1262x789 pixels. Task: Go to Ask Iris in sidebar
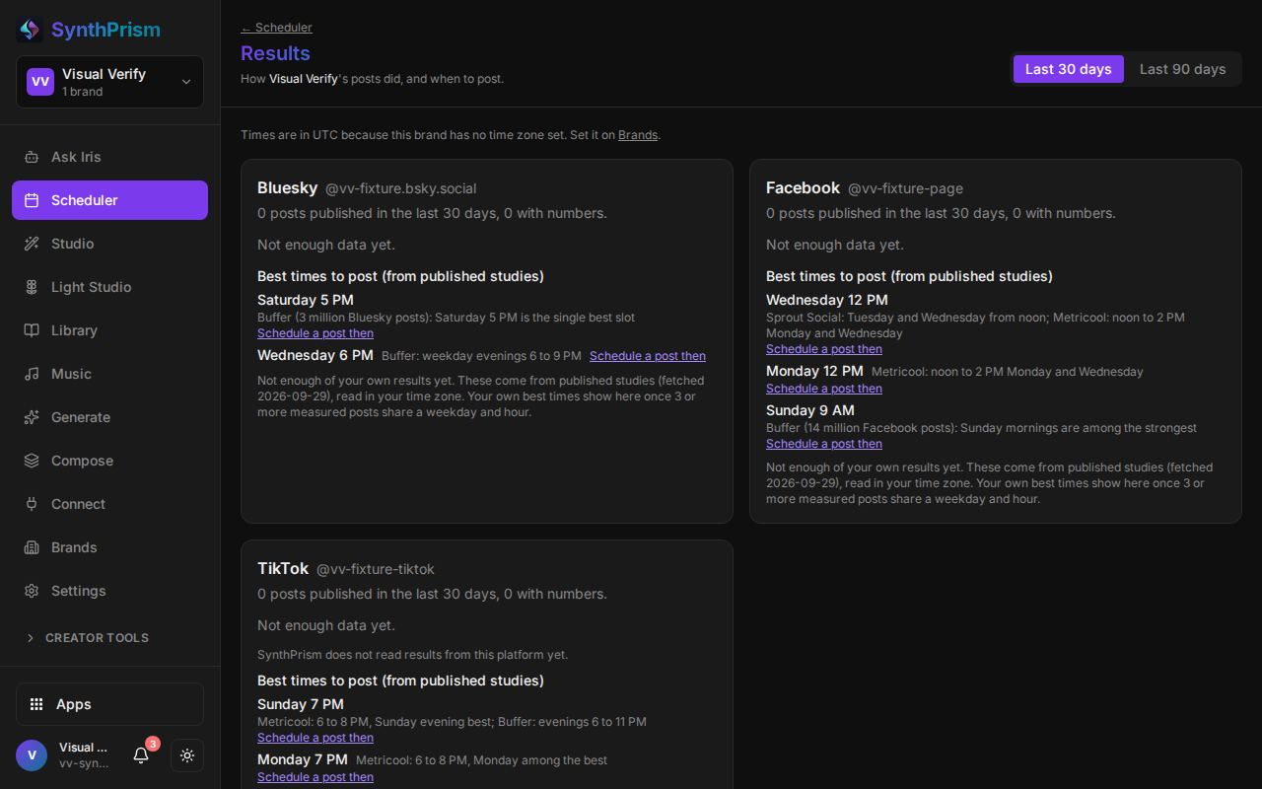point(109,157)
